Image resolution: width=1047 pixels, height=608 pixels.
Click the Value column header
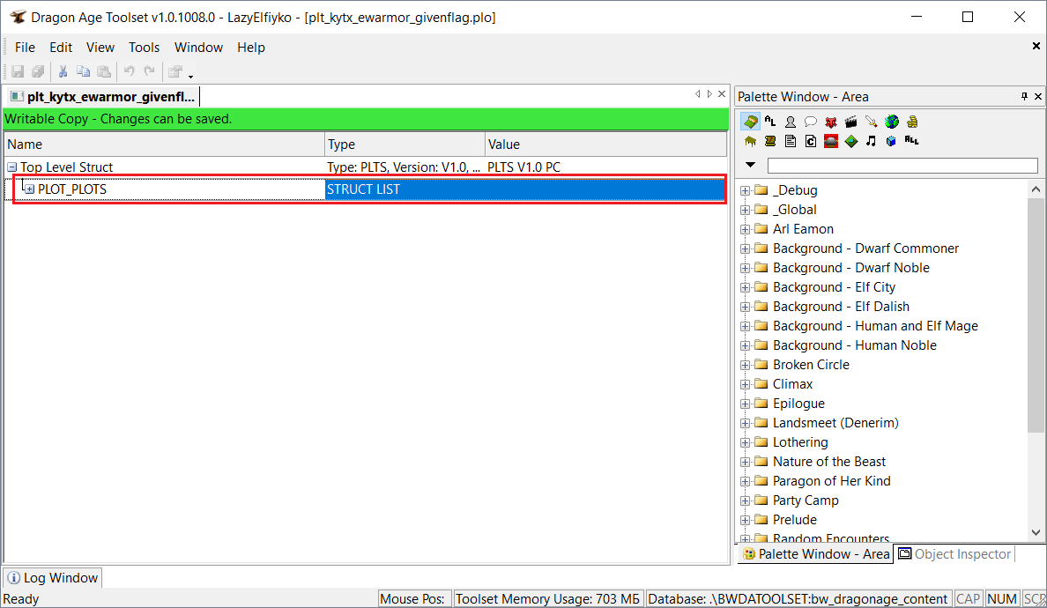pyautogui.click(x=605, y=145)
